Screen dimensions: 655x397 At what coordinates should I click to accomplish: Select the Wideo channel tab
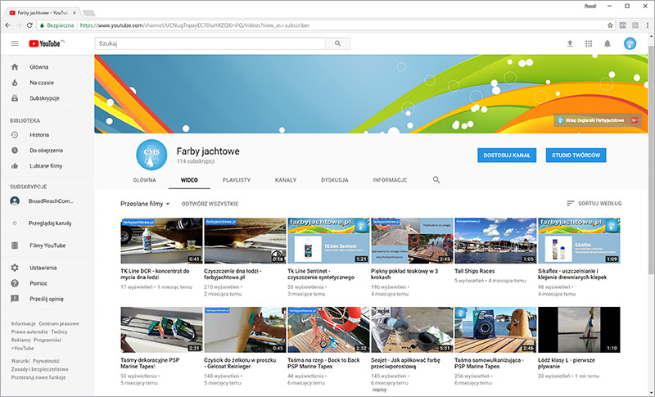click(189, 180)
